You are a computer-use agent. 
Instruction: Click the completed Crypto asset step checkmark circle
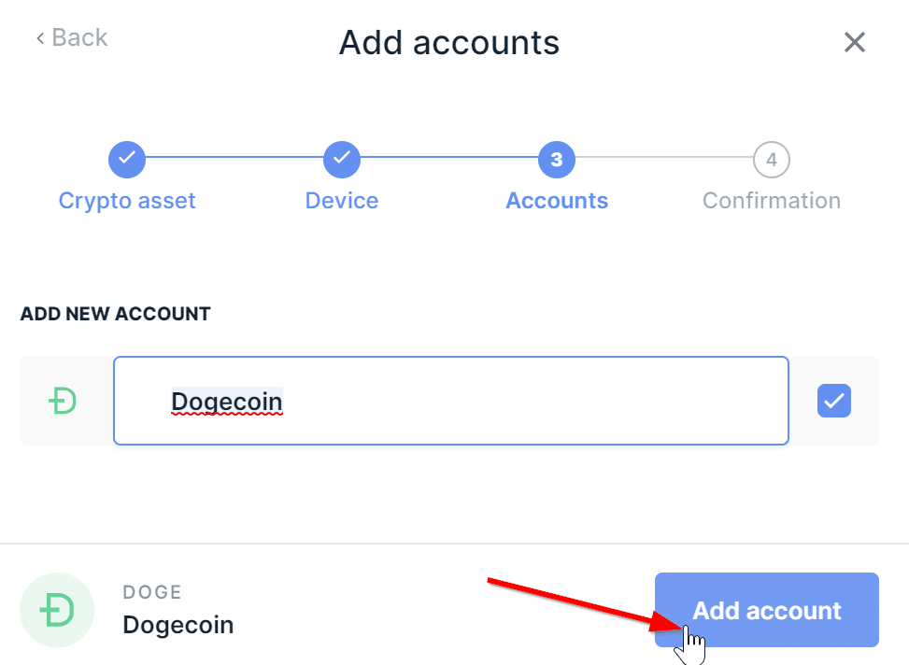[x=127, y=160]
